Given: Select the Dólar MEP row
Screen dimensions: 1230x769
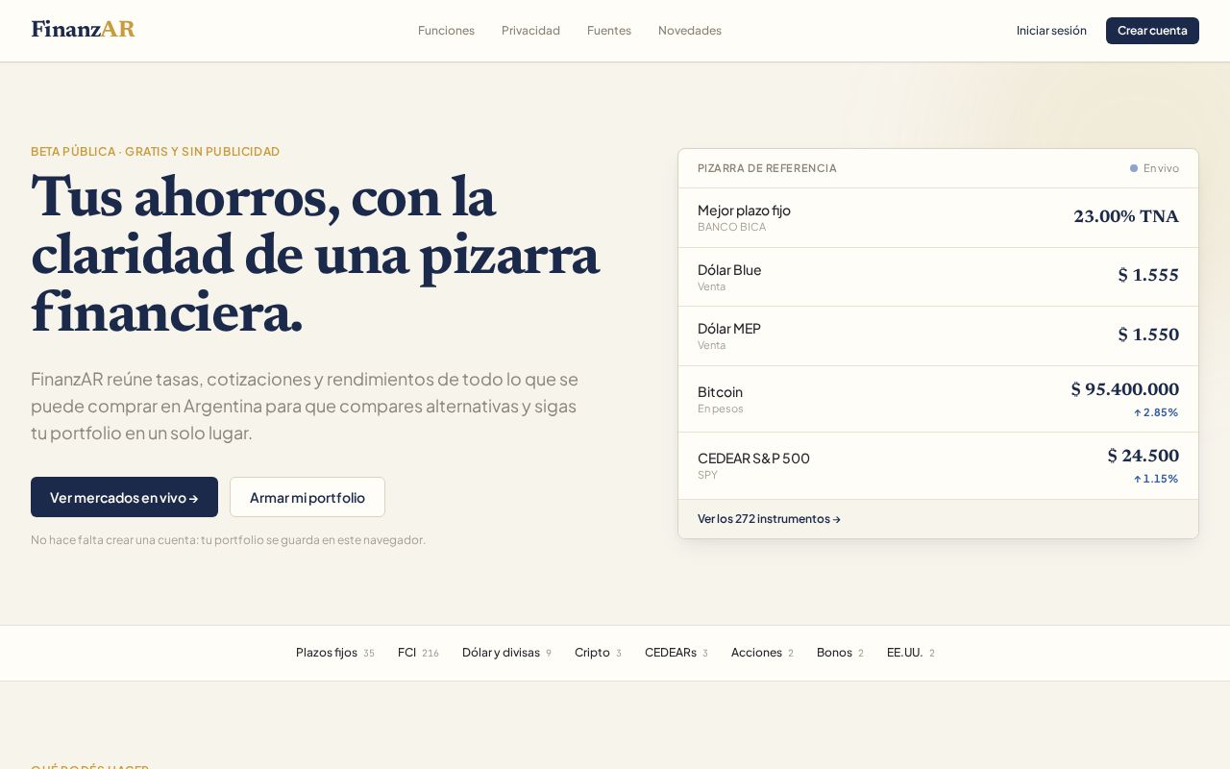Looking at the screenshot, I should 938,335.
